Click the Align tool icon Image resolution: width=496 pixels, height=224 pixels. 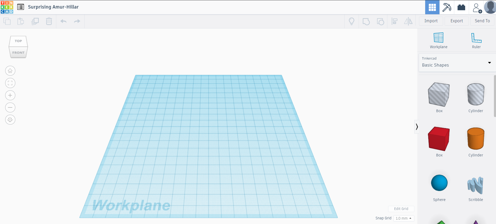point(395,21)
